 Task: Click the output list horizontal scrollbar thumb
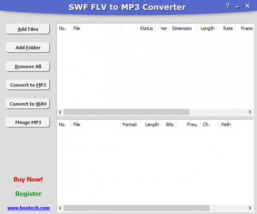(x=137, y=208)
